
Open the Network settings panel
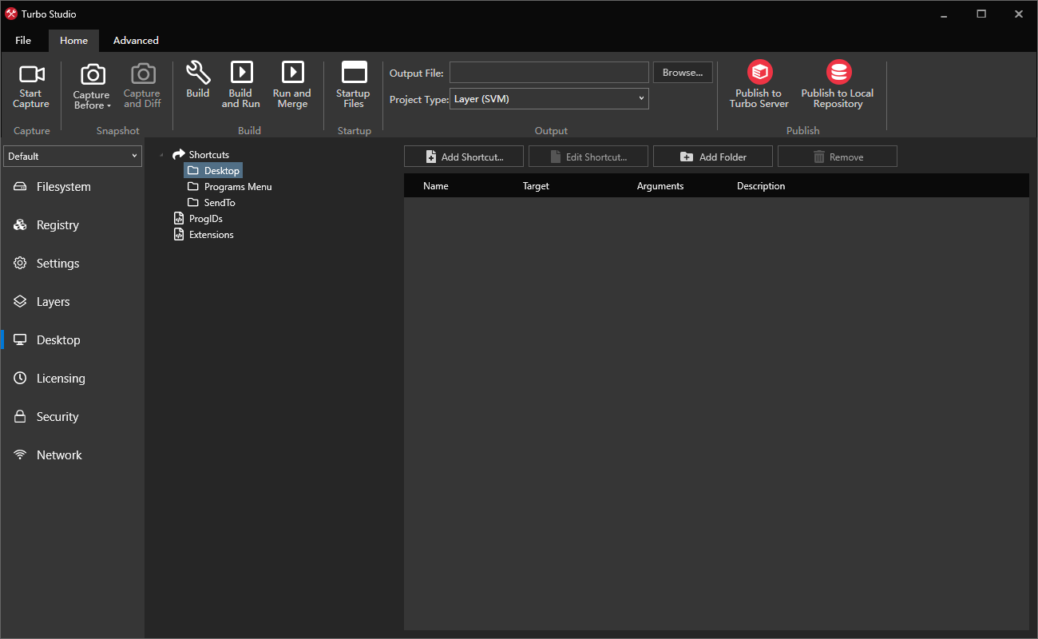coord(59,454)
